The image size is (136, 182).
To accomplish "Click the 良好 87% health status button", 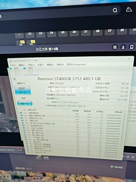I will (x=23, y=90).
